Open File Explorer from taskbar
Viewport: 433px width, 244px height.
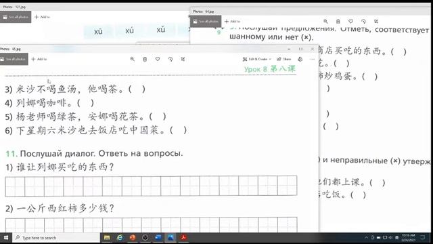(107, 237)
